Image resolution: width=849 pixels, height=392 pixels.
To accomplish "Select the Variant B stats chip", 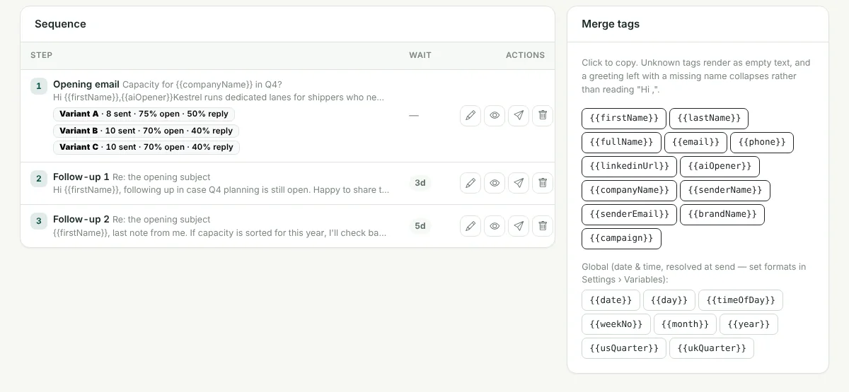I will [146, 131].
